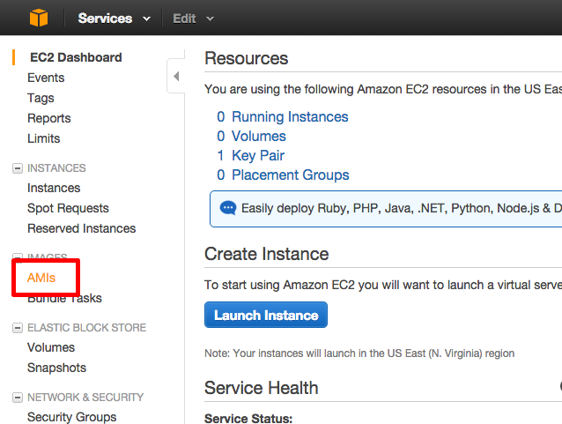Open Security Groups in the sidebar

pyautogui.click(x=72, y=417)
